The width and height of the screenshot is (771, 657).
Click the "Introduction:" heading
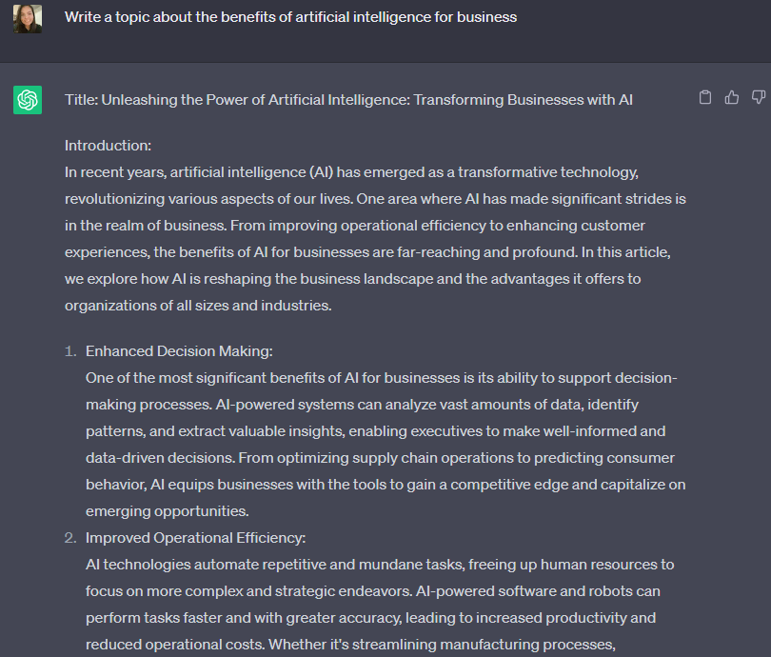[x=109, y=146]
